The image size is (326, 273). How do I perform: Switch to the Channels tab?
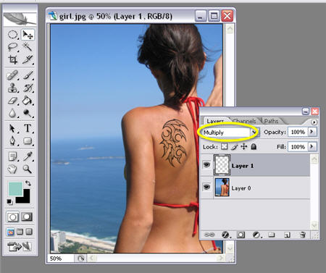(244, 121)
